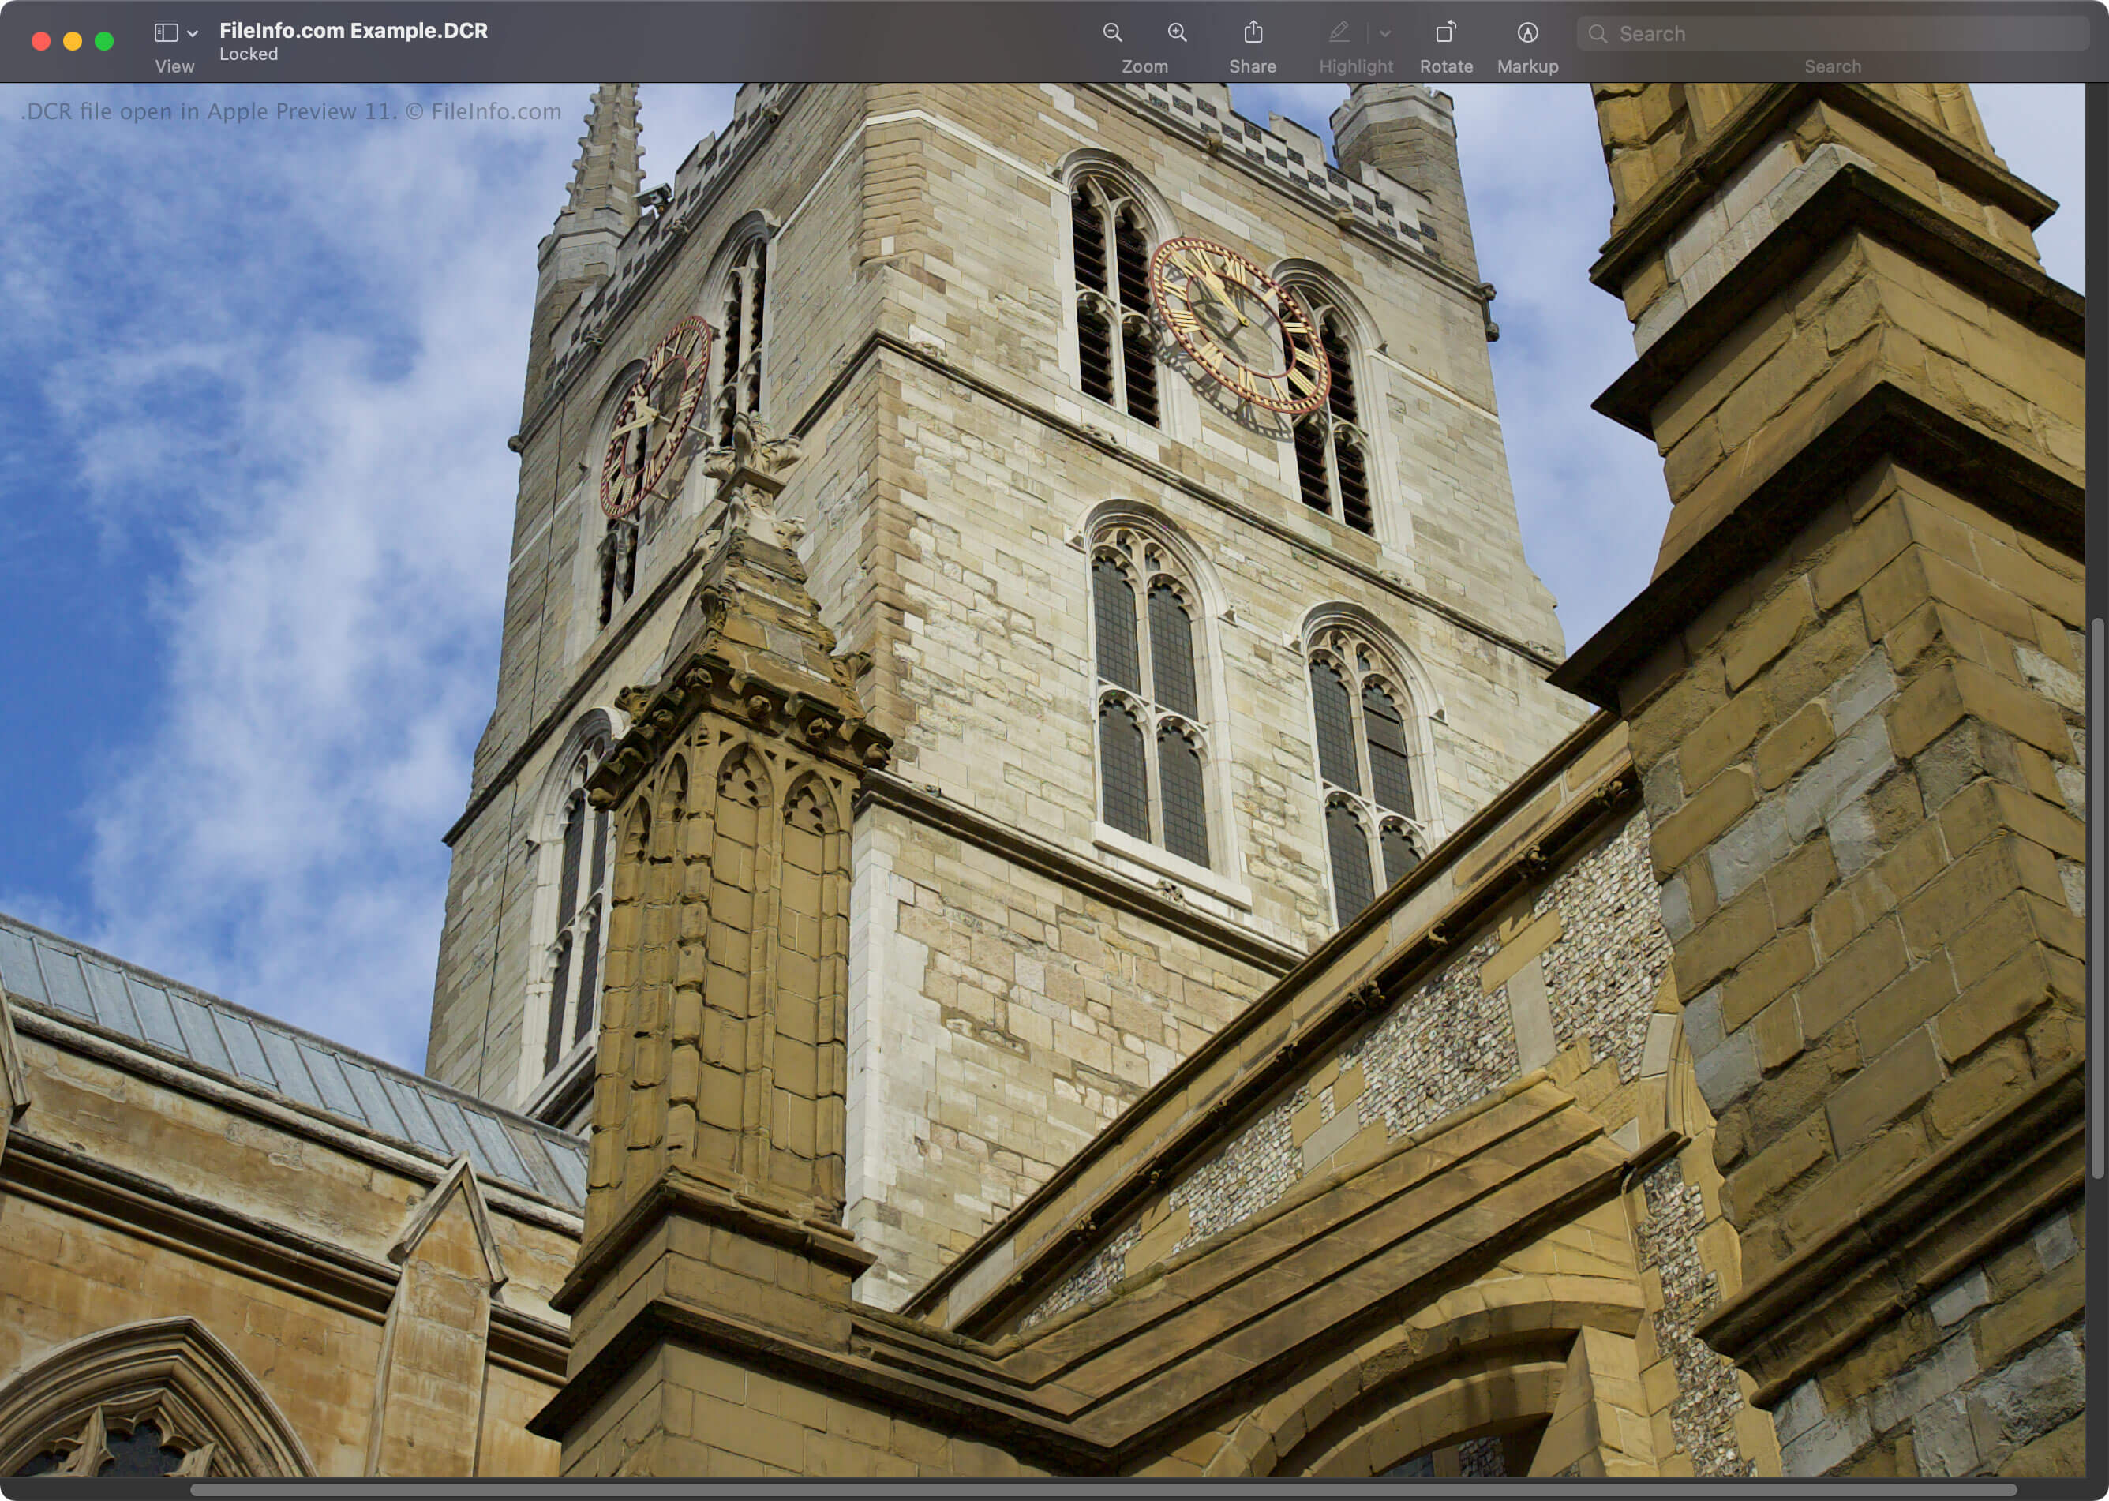Select the Highlight pen icon

1338,33
